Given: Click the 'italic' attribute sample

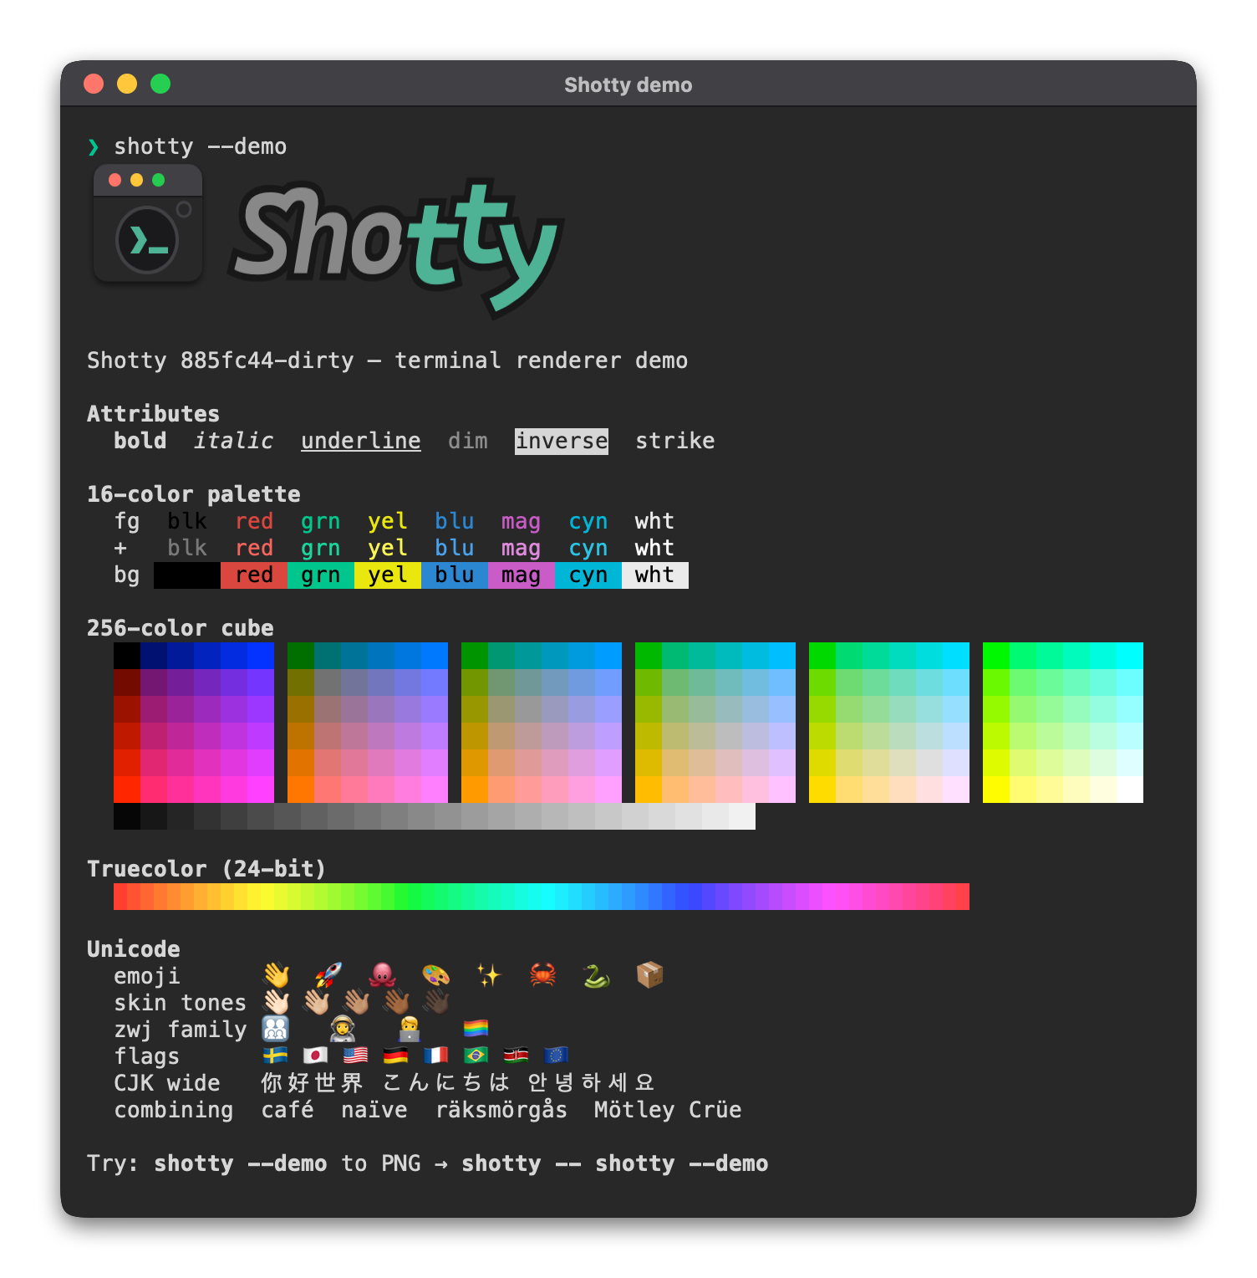Looking at the screenshot, I should coord(234,441).
